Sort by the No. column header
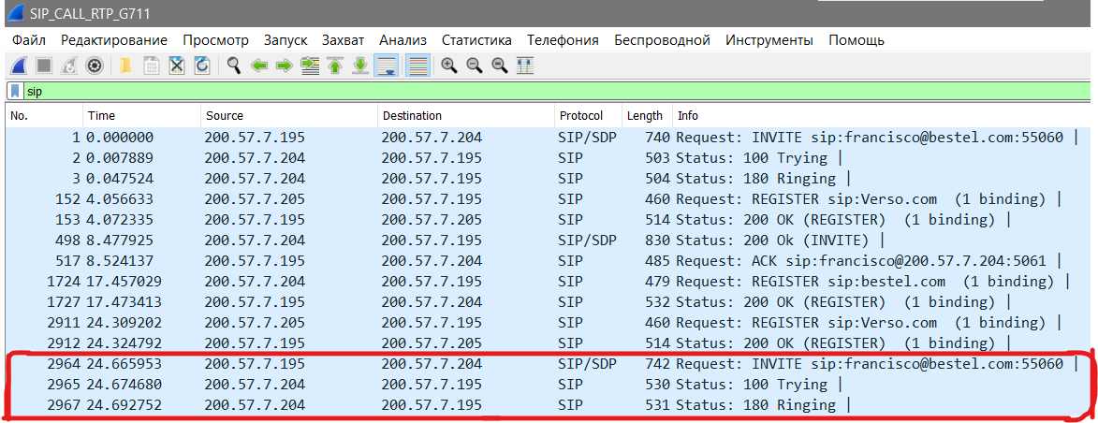The image size is (1098, 423). click(x=45, y=115)
